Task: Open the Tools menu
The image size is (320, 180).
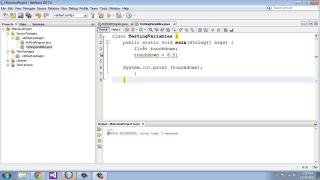Action: click(103, 8)
